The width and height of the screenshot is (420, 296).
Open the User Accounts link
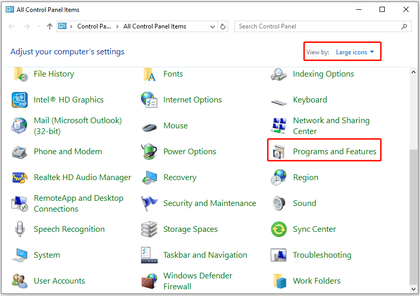coord(59,281)
